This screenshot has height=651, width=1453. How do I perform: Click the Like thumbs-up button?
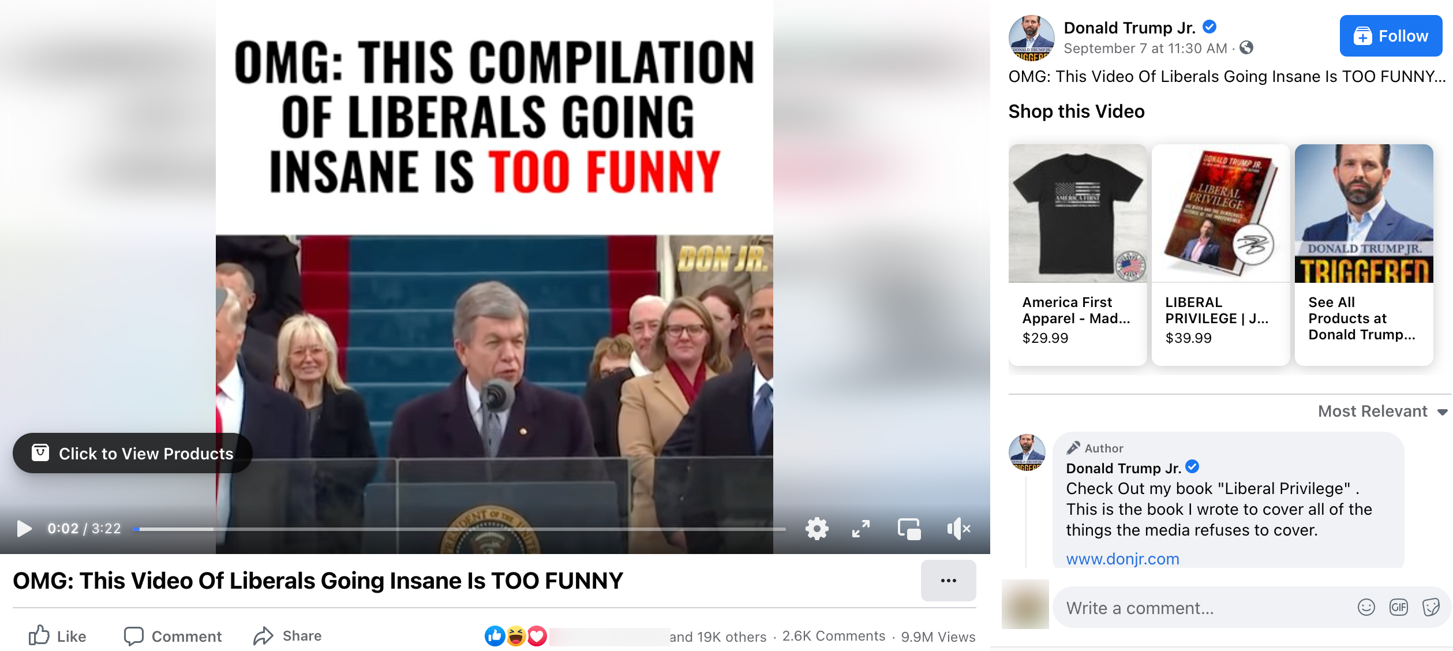58,636
